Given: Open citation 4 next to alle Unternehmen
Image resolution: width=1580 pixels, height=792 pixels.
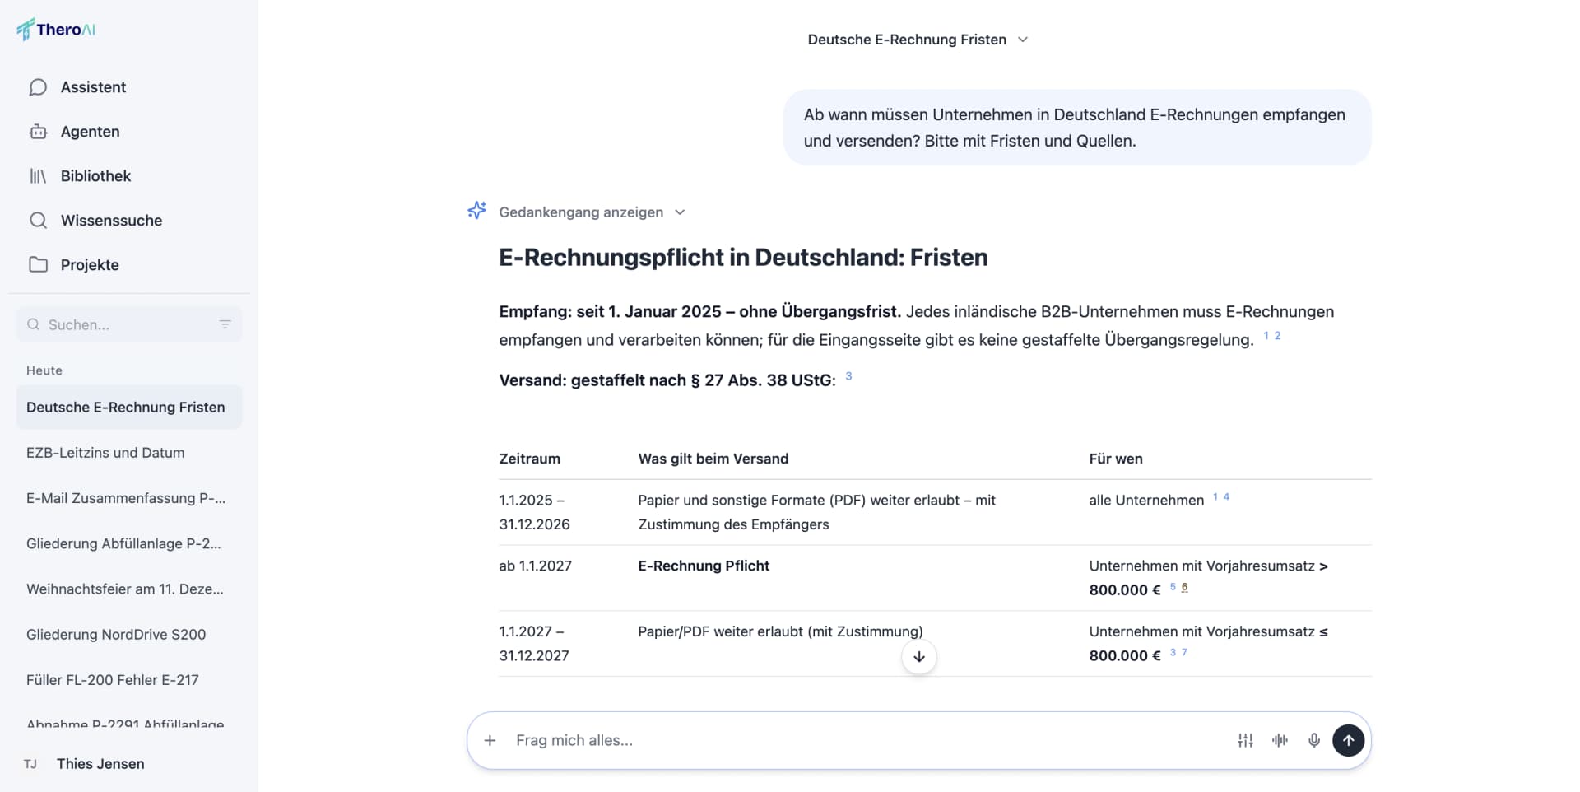Looking at the screenshot, I should point(1226,496).
